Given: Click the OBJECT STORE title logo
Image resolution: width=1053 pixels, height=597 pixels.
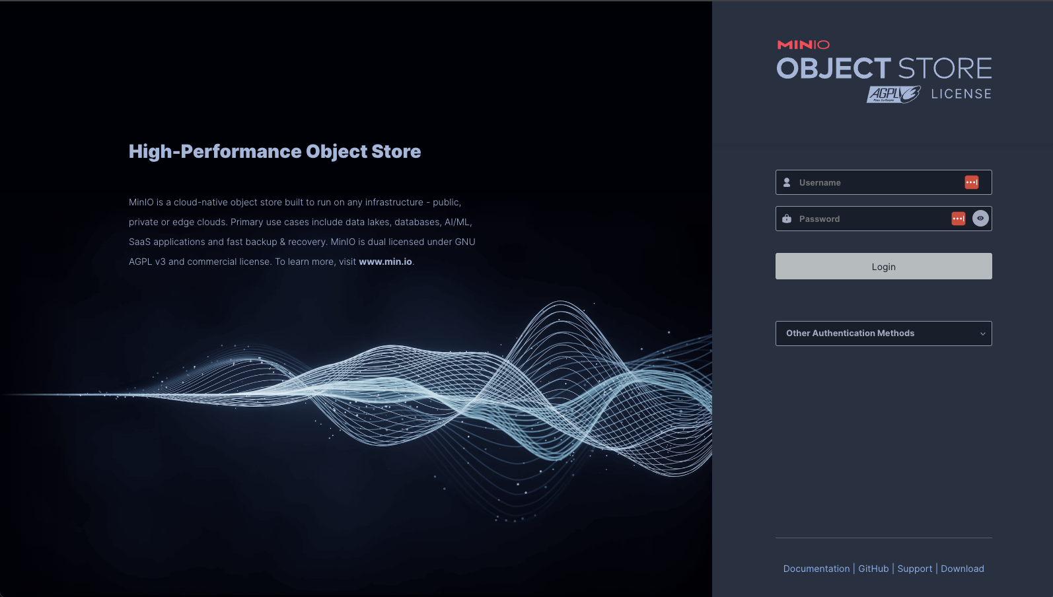Looking at the screenshot, I should click(884, 69).
